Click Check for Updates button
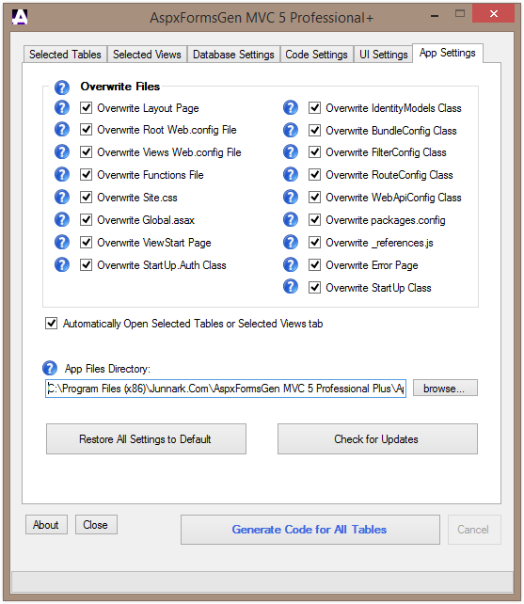524x604 pixels. pos(377,439)
